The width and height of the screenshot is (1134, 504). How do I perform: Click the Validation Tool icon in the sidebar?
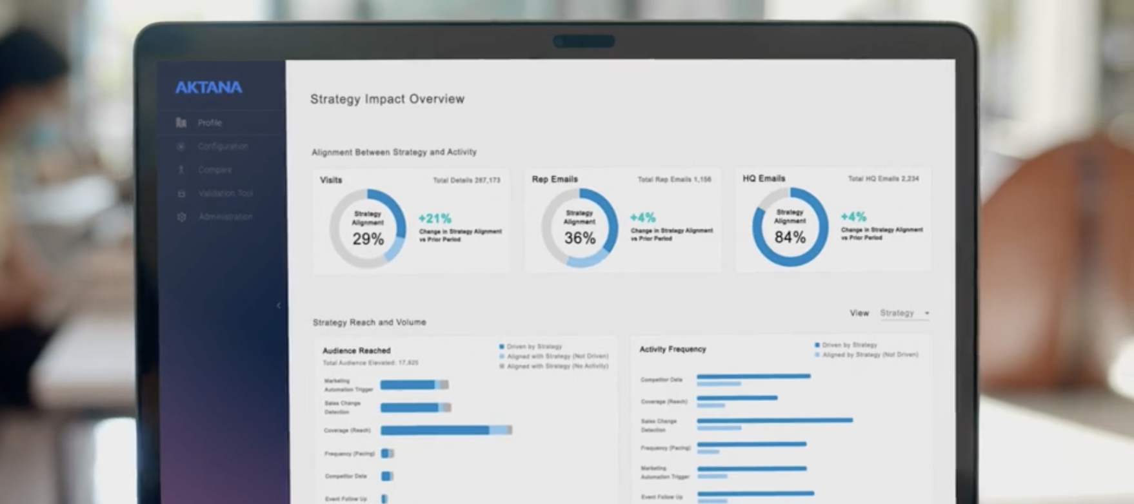181,193
